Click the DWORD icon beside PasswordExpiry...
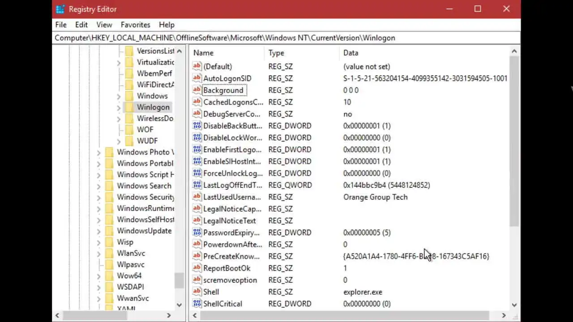The image size is (573, 322). point(197,232)
